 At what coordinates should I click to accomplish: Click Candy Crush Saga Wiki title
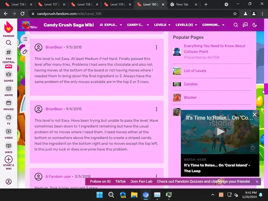click(x=69, y=25)
